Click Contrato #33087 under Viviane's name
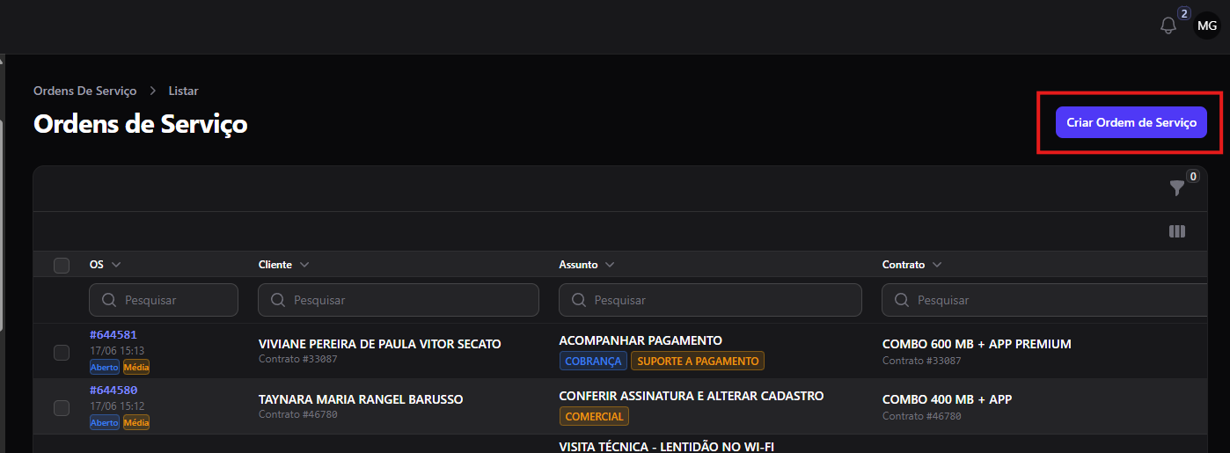This screenshot has height=453, width=1230. pyautogui.click(x=298, y=360)
